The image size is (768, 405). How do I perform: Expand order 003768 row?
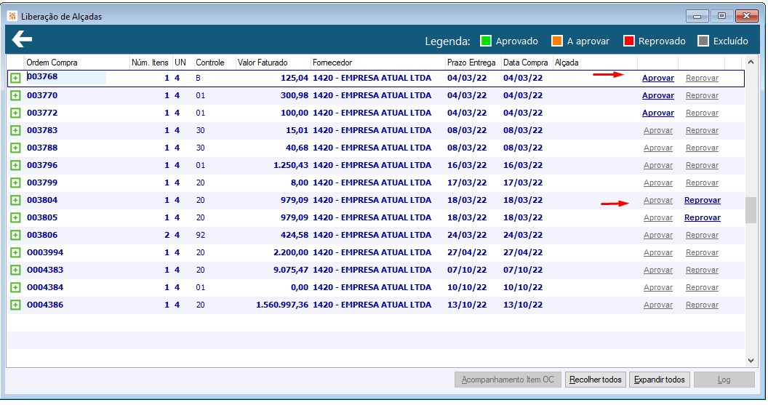point(15,78)
